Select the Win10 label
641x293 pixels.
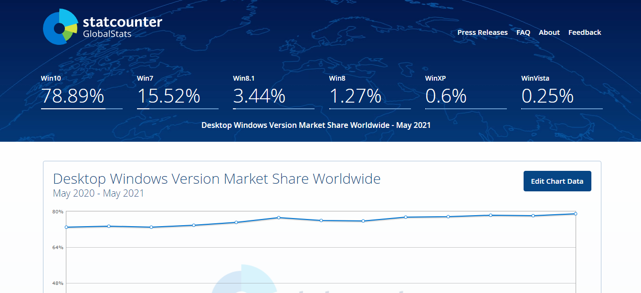click(51, 78)
